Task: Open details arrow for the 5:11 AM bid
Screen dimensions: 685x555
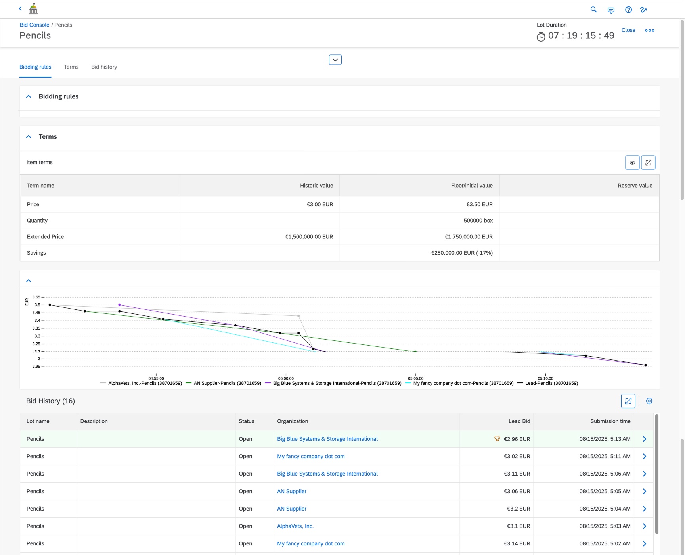Action: 645,456
